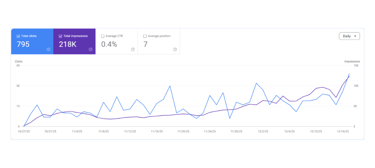Screen dimensions: 375x168
Task: Uncheck the Total impressions checkbox
Action: pyautogui.click(x=61, y=36)
